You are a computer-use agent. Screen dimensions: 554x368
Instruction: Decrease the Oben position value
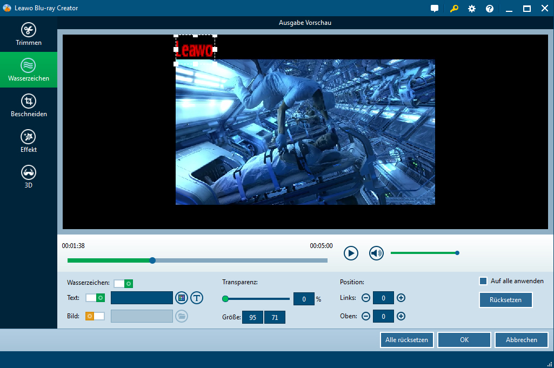pos(366,316)
